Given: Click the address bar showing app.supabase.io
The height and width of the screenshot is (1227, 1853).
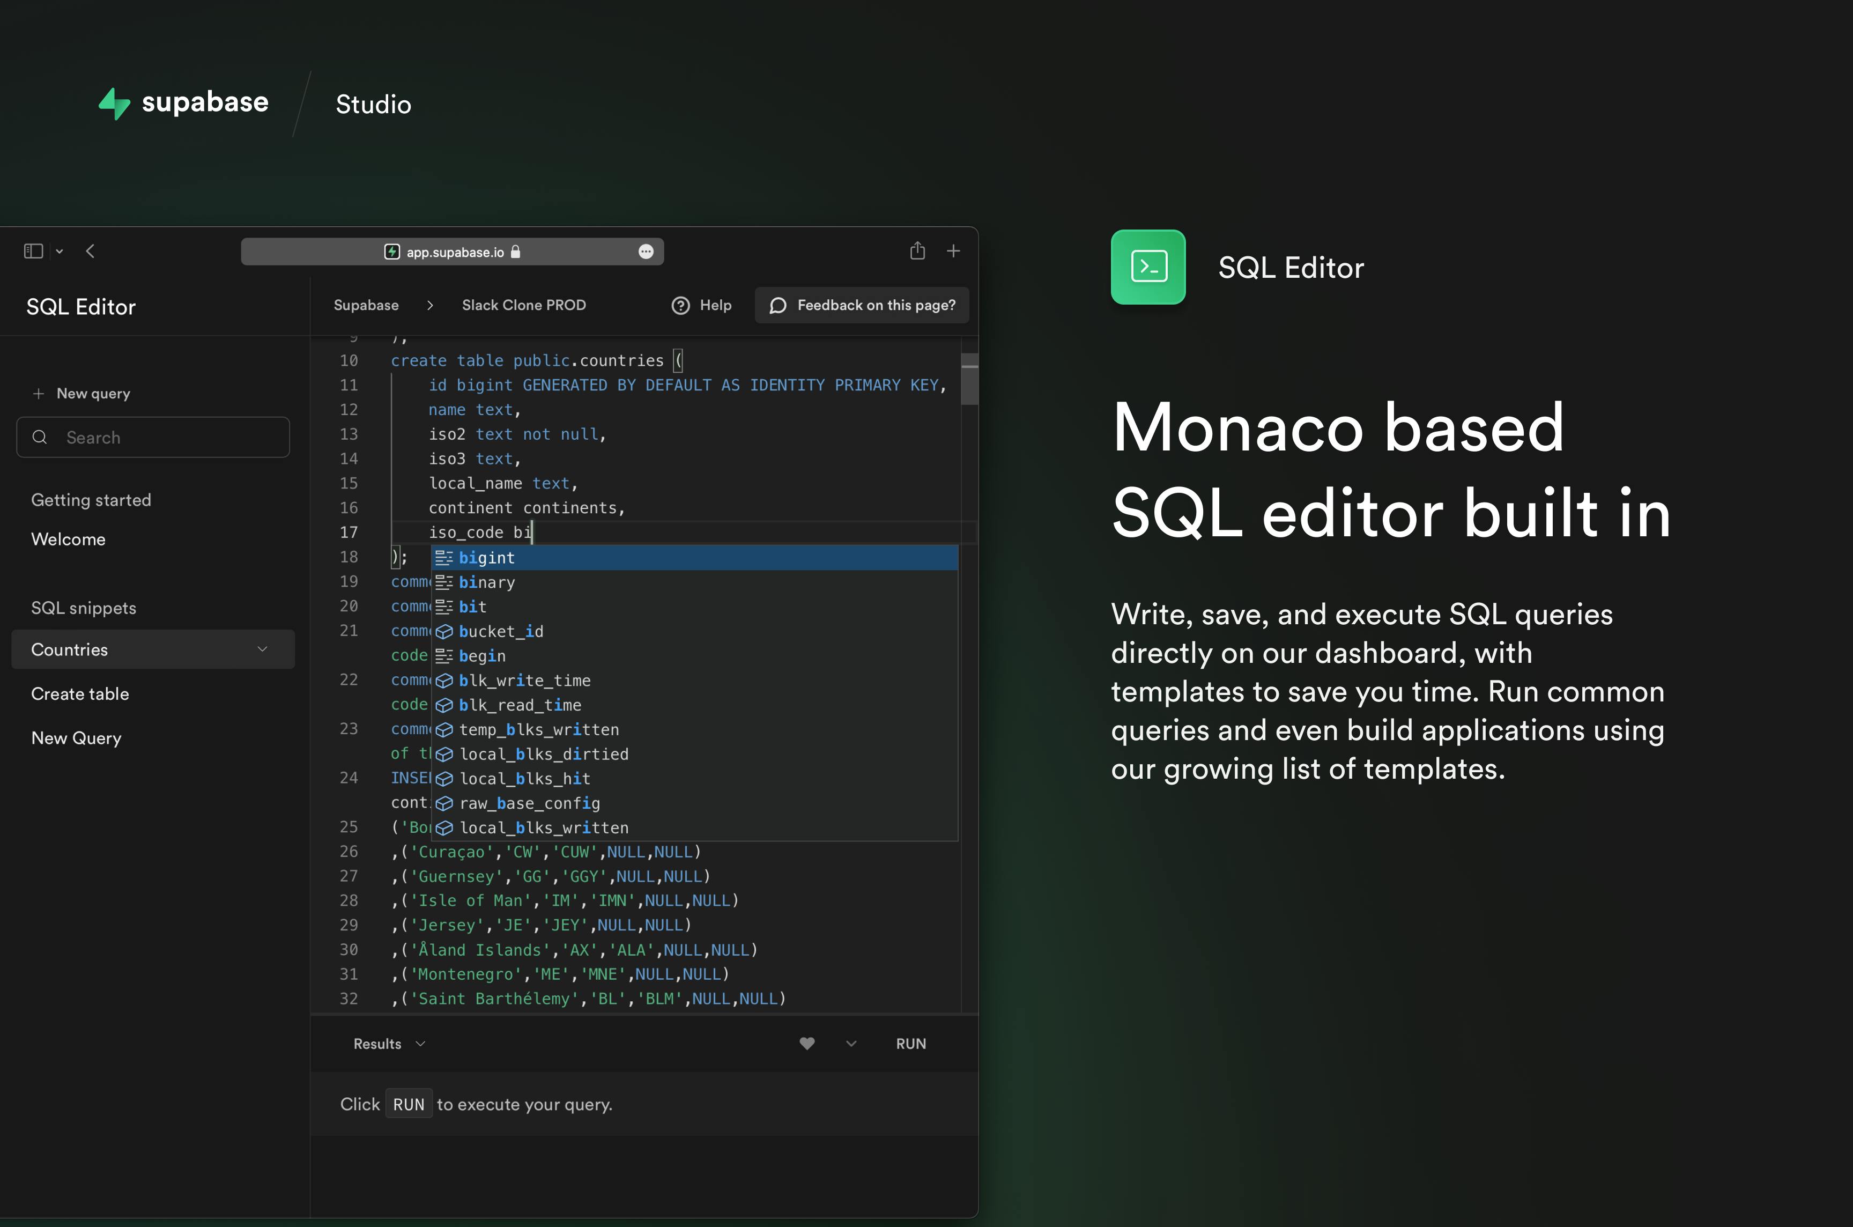Looking at the screenshot, I should pyautogui.click(x=452, y=251).
